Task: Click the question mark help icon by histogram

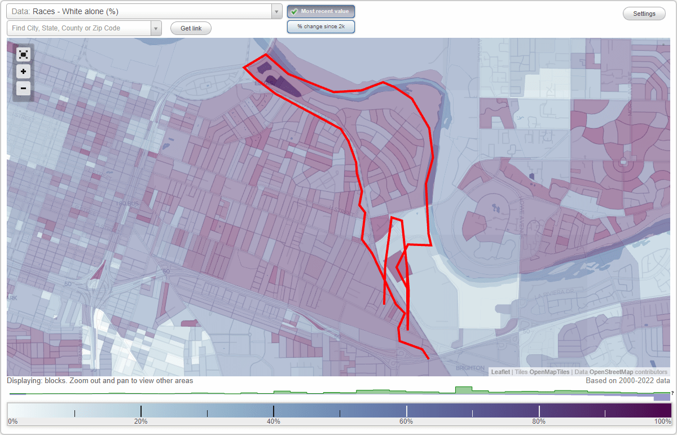Action: [672, 393]
